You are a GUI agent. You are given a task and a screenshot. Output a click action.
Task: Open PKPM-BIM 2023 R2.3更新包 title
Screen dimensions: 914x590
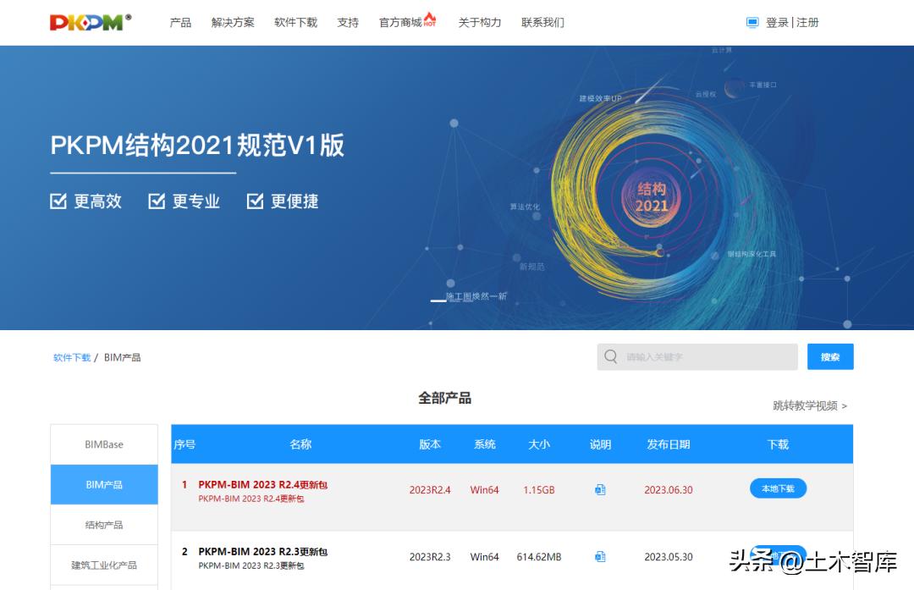pyautogui.click(x=262, y=552)
